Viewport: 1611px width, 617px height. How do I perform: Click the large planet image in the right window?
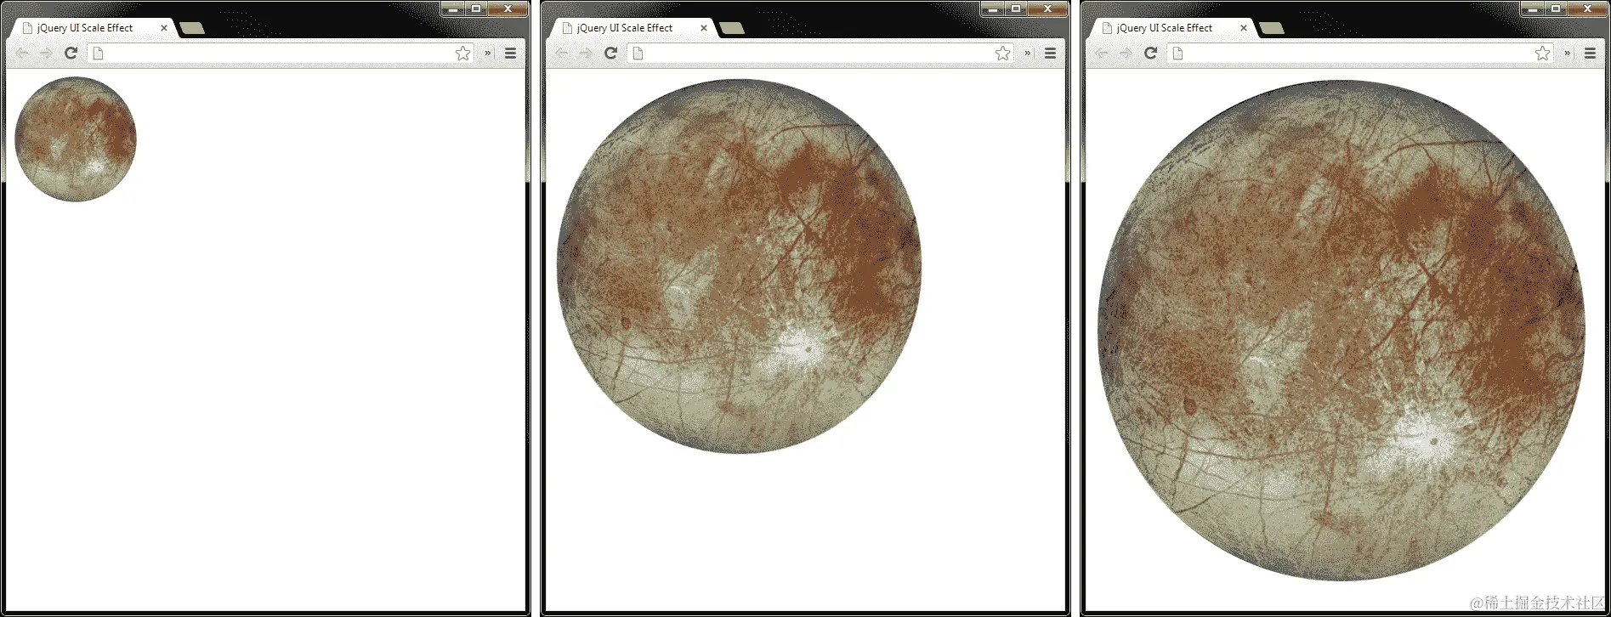pos(1342,331)
